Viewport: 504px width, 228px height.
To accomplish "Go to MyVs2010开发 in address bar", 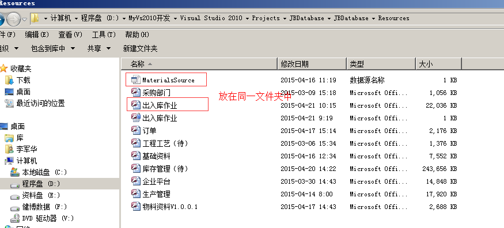I will coord(149,18).
